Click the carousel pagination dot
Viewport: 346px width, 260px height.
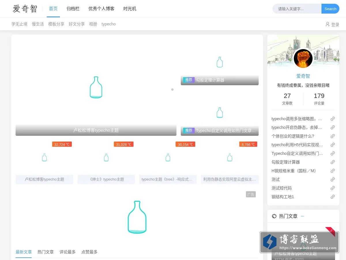[x=172, y=90]
